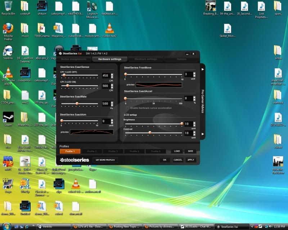Click the CPI 1 value field showing 450
288x230 pixels.
tap(106, 75)
